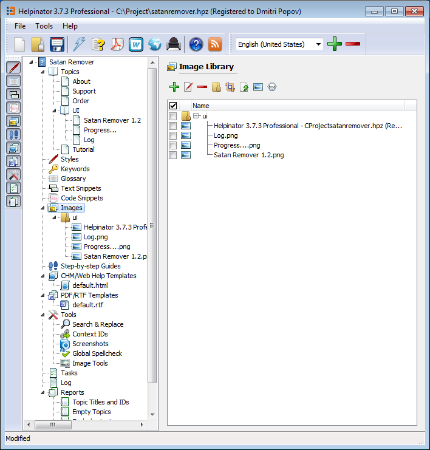Select Log.png in the Image Library list
This screenshot has height=450, width=430.
point(225,135)
